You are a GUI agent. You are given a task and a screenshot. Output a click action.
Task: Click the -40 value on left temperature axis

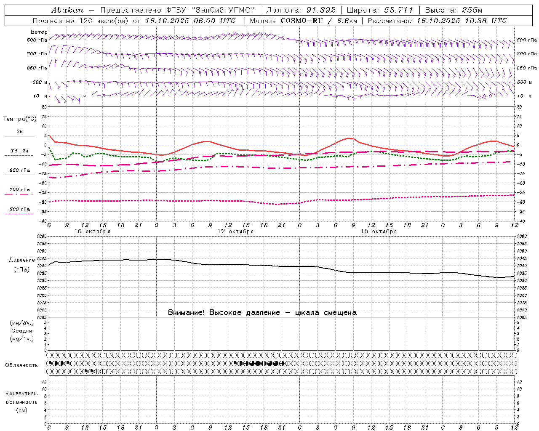[x=43, y=221]
